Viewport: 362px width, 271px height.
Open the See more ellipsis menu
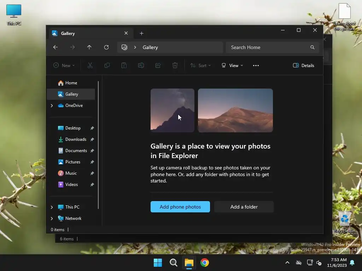tap(256, 65)
